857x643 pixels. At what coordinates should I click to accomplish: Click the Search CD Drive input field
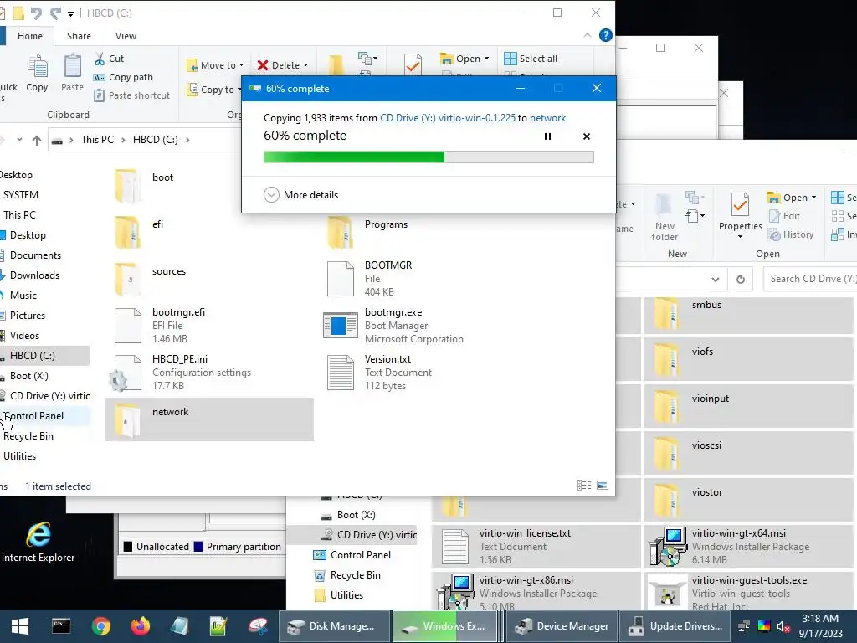810,280
